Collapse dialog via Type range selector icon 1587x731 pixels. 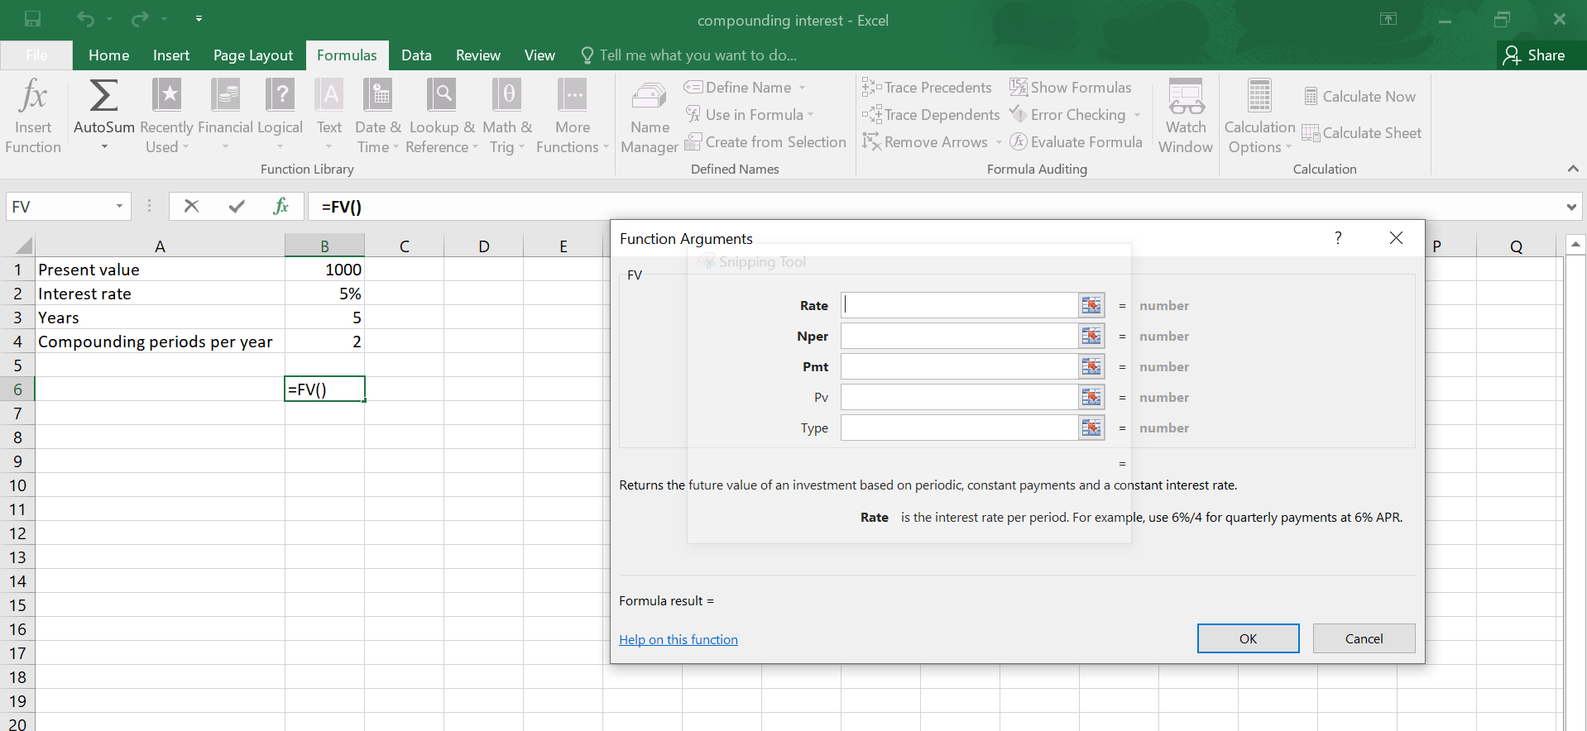1091,428
